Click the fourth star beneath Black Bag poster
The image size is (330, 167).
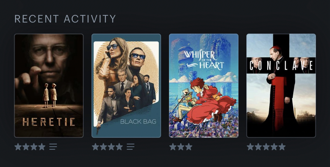(119, 147)
